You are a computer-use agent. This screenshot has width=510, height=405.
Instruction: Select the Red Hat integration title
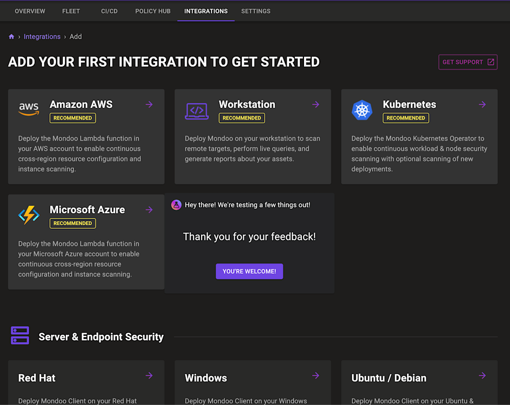point(37,377)
